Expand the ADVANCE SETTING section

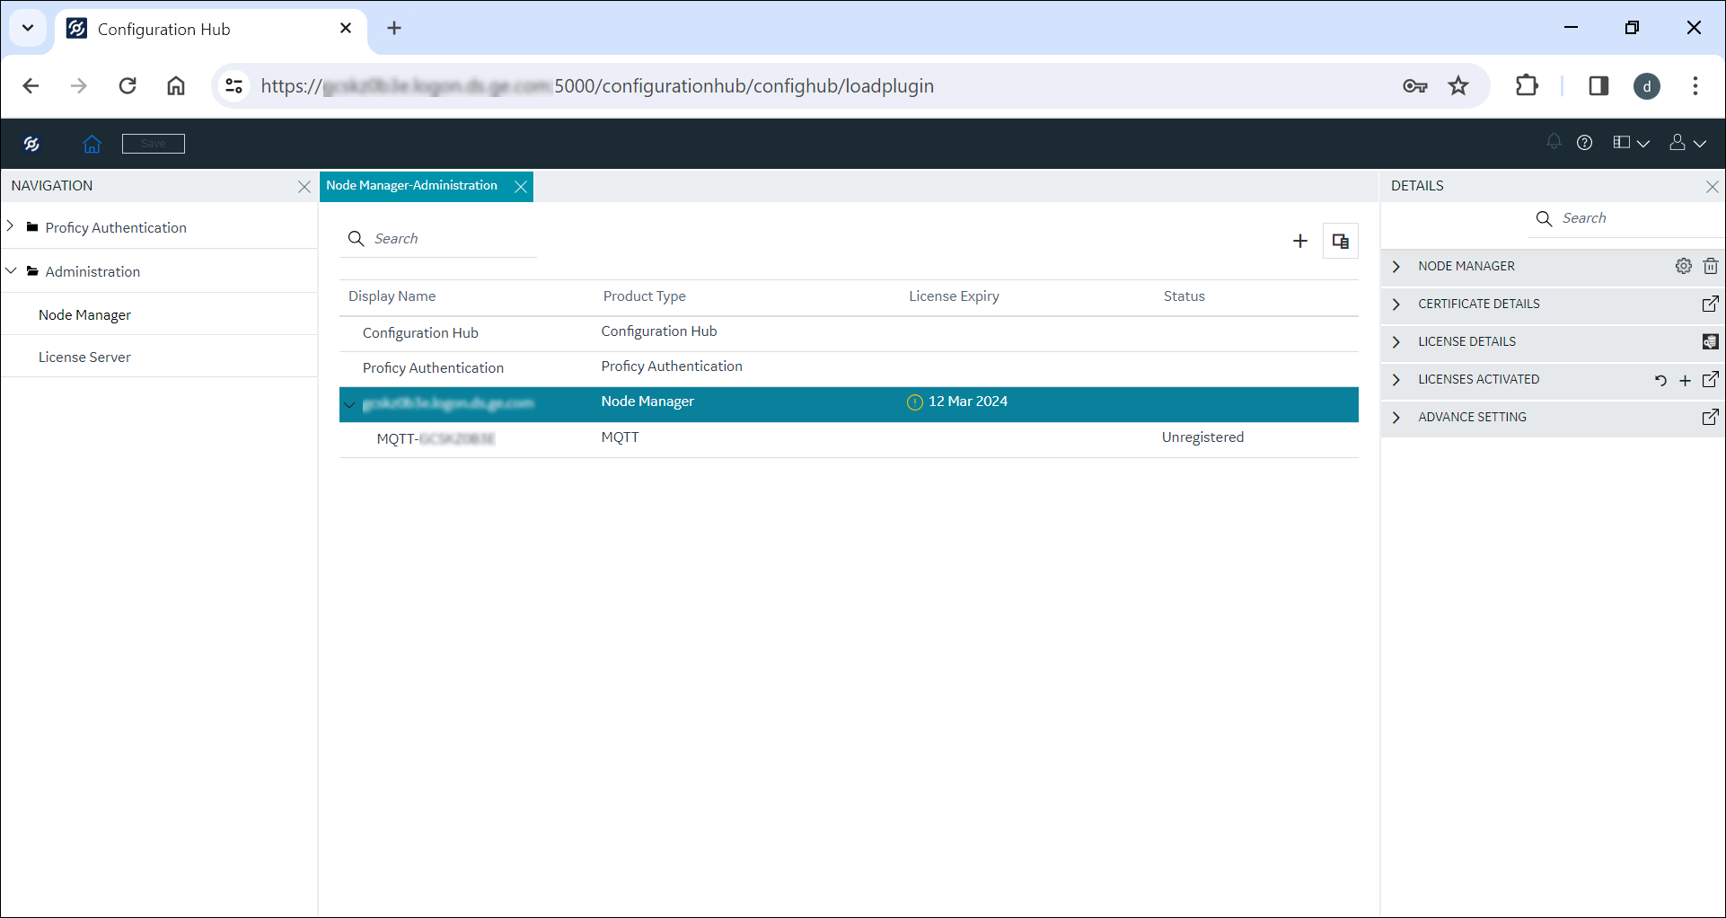click(x=1396, y=417)
